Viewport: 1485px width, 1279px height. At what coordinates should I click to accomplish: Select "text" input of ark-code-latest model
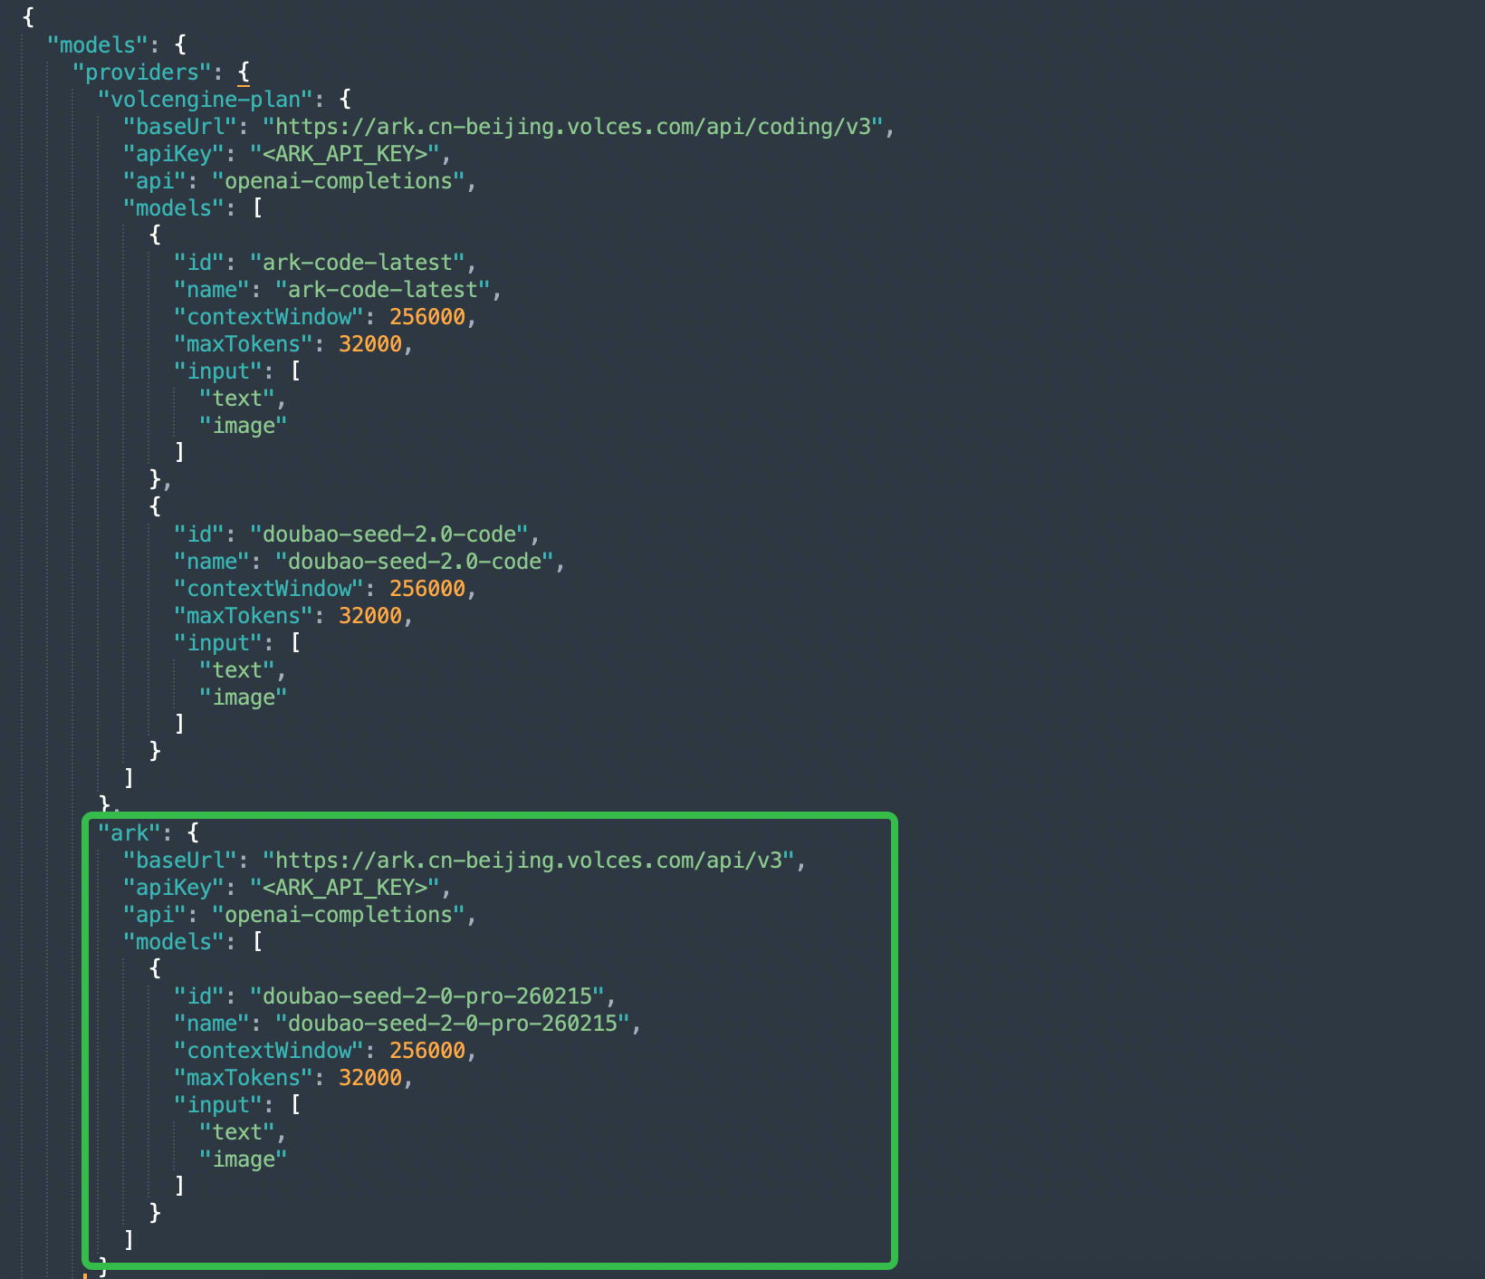tap(236, 399)
